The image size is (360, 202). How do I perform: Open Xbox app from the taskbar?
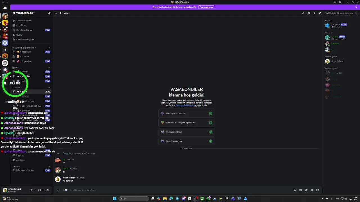tap(202, 199)
